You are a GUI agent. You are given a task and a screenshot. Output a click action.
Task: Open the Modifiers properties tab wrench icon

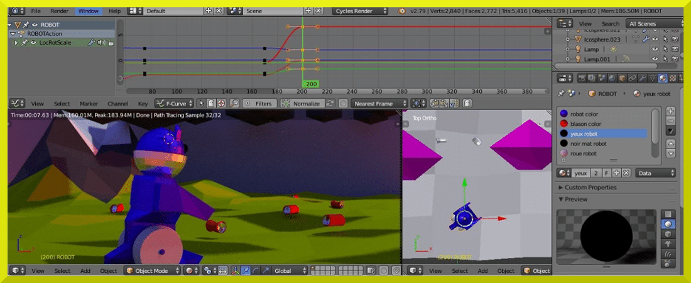(x=643, y=78)
